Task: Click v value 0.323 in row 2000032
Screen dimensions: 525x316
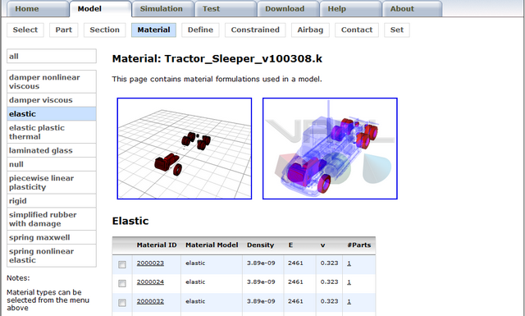Action: 329,301
